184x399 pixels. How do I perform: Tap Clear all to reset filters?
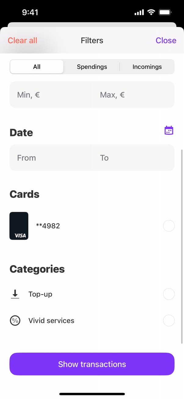[x=22, y=40]
